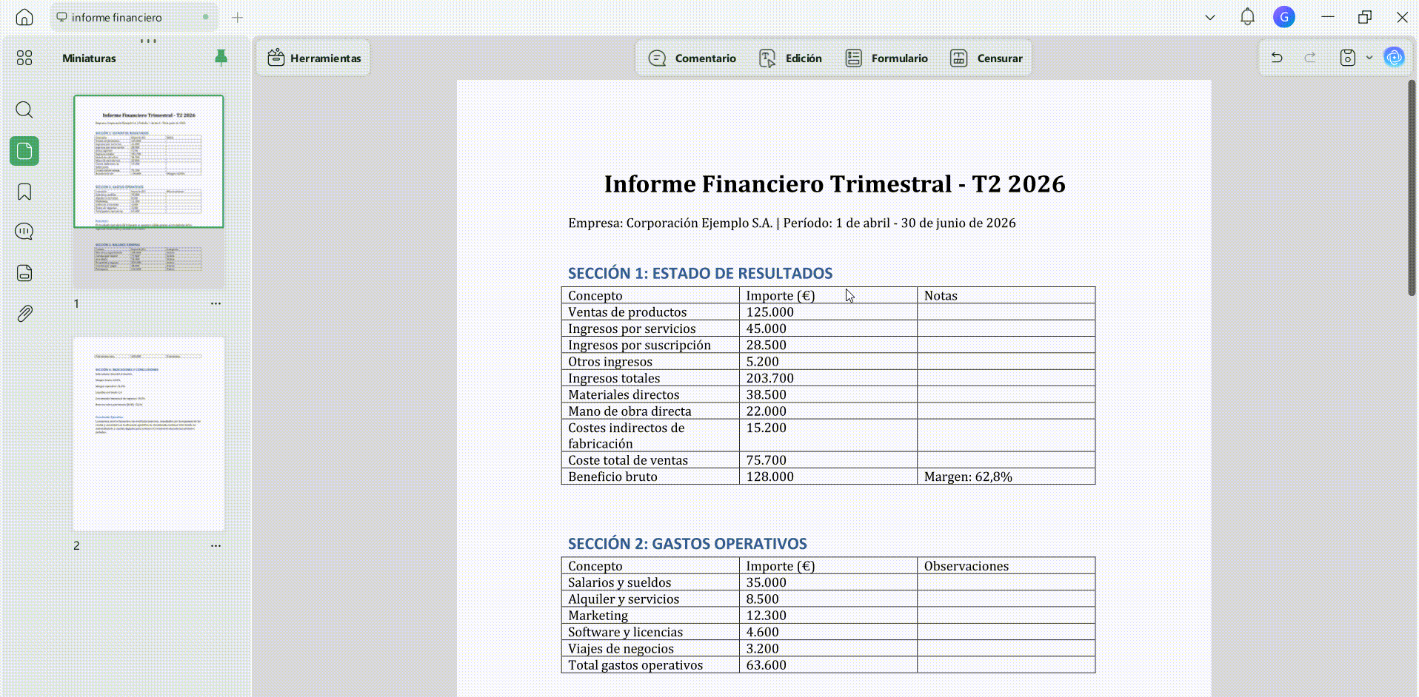Save the document icon
1419x697 pixels.
1348,58
